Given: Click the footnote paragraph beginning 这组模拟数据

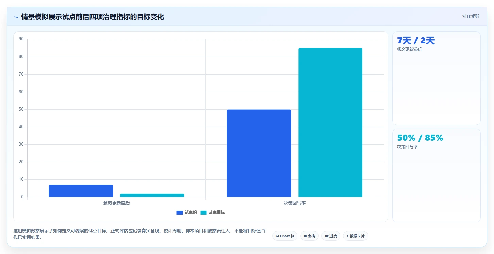Looking at the screenshot, I should click(x=139, y=234).
